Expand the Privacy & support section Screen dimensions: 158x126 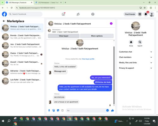click(x=136, y=68)
